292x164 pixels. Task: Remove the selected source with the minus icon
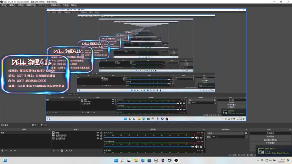tap(58, 151)
